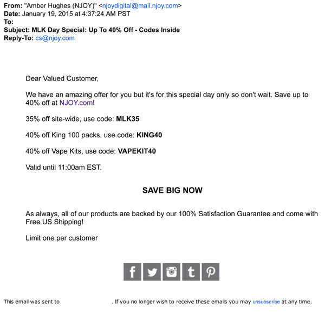325x314 pixels.
Task: Visit the Tumblr social icon
Action: click(191, 271)
